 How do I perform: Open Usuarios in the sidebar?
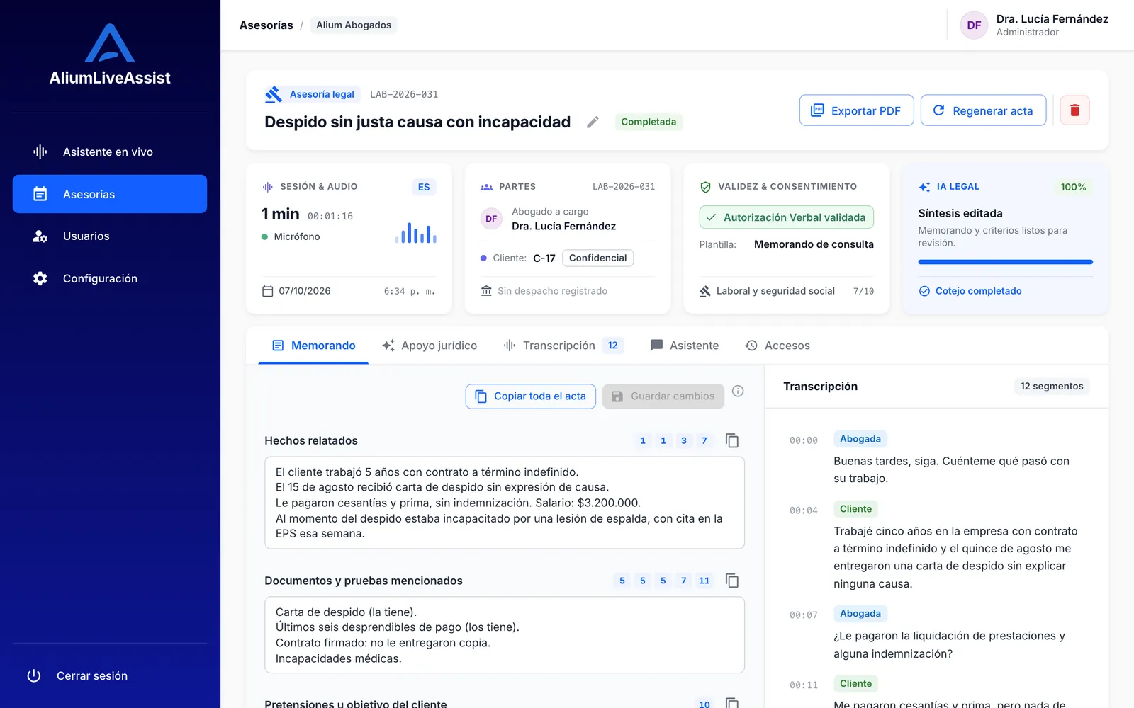[110, 236]
